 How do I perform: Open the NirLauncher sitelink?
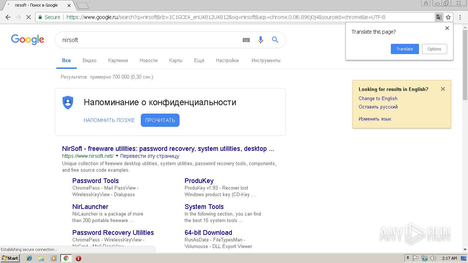[x=90, y=207]
